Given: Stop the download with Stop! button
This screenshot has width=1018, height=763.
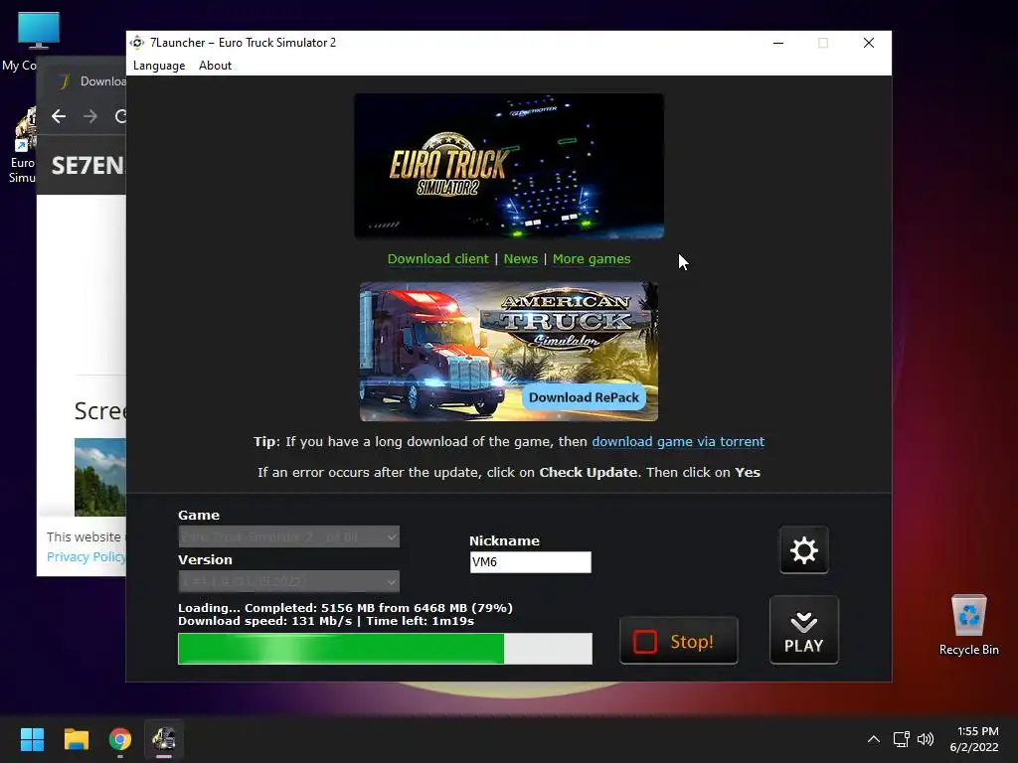Looking at the screenshot, I should (679, 641).
